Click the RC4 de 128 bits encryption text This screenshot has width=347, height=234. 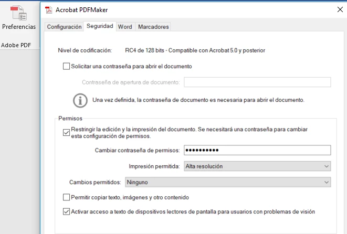[x=195, y=50]
